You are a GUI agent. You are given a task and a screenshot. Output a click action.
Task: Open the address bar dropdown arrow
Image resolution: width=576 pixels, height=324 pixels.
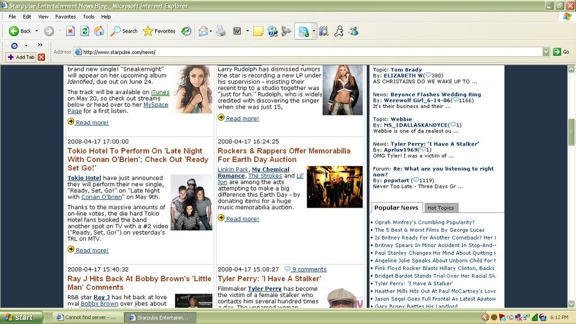(x=546, y=52)
